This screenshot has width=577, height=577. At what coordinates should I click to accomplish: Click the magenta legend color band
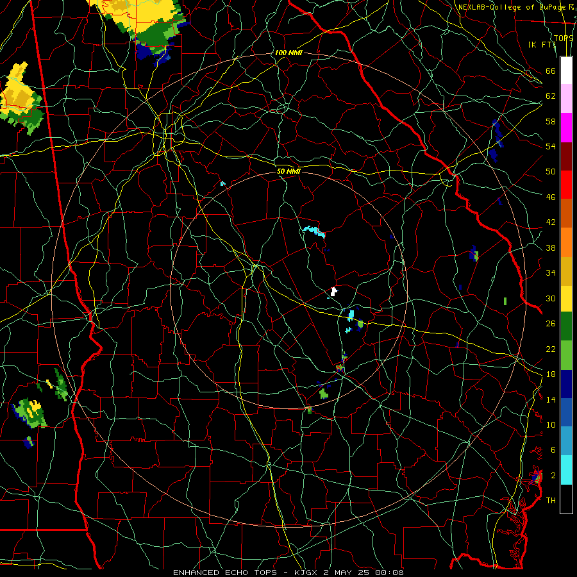(x=566, y=128)
